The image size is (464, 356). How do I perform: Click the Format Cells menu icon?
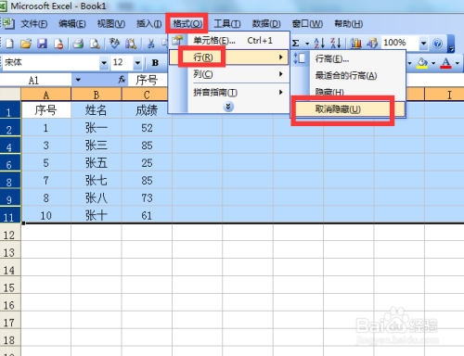pyautogui.click(x=177, y=41)
